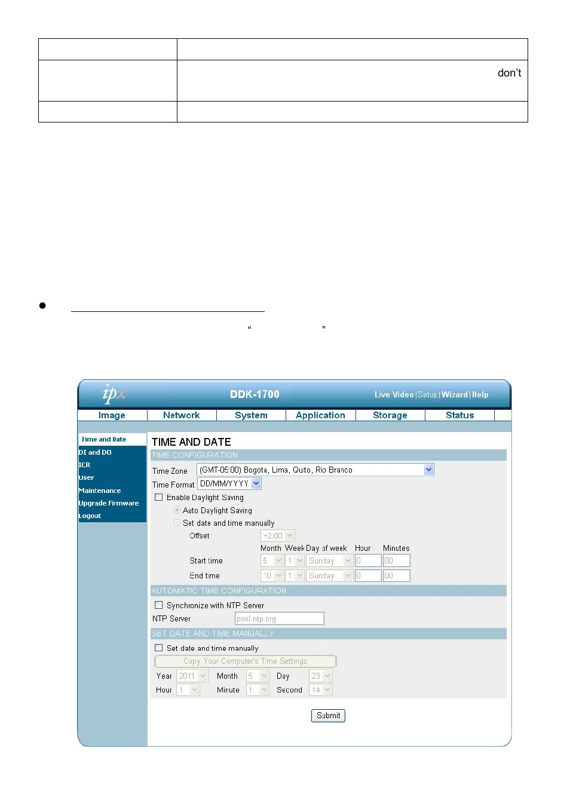570x809 pixels.
Task: Launch the Wizard link
Action: tap(454, 395)
